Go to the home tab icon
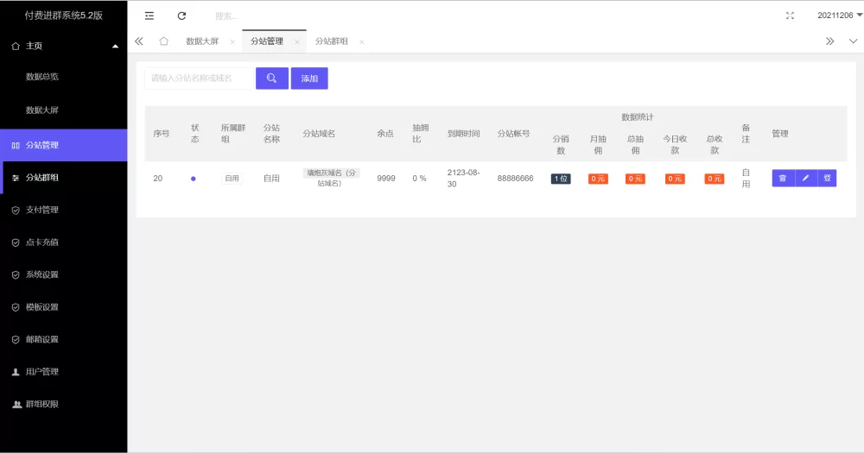This screenshot has height=453, width=864. click(x=163, y=41)
